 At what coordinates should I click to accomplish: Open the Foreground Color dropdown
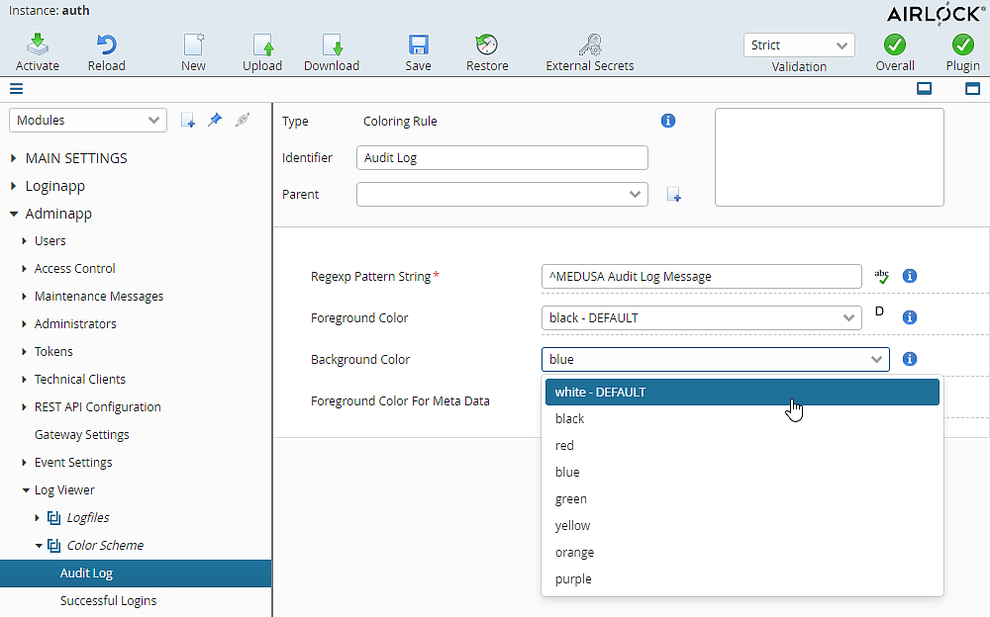coord(702,318)
